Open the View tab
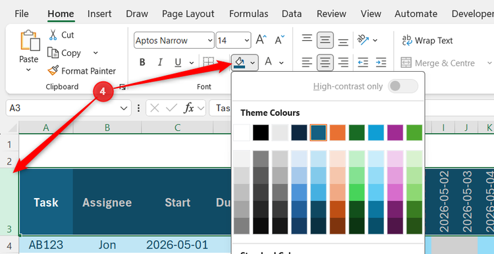Viewport: 494px width, 254px height. coord(371,14)
